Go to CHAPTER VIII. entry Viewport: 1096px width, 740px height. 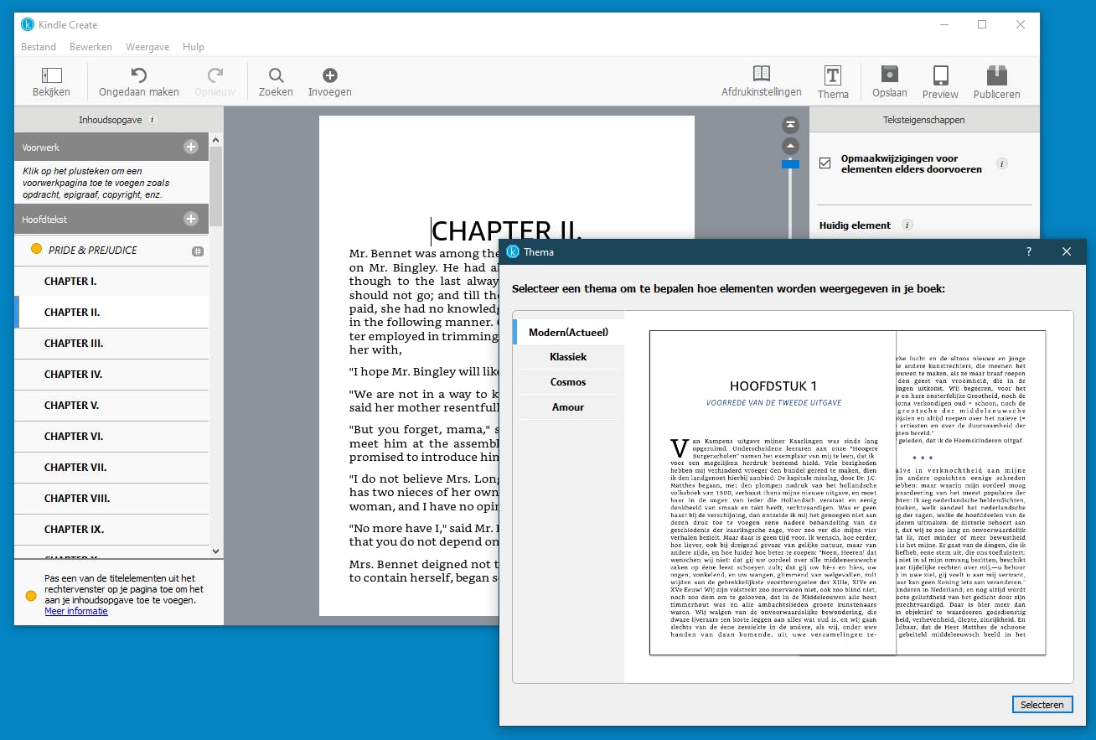[x=111, y=499]
